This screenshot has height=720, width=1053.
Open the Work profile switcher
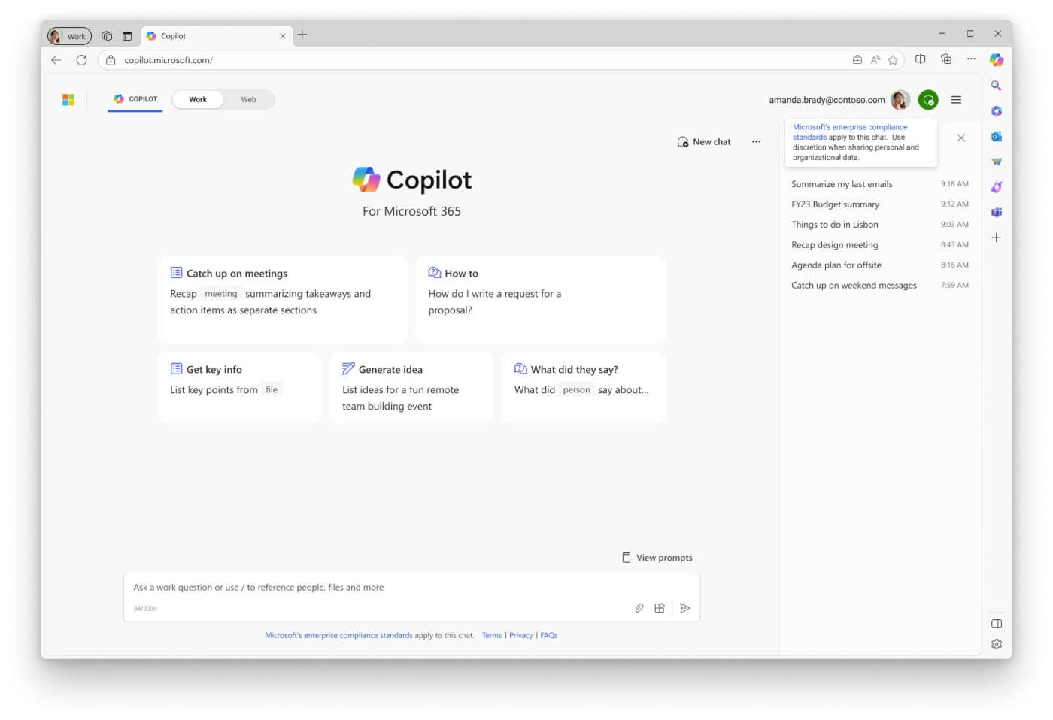(x=69, y=36)
